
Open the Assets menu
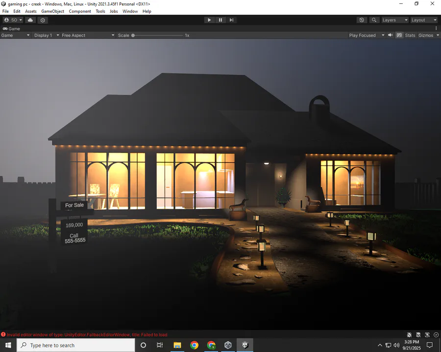click(31, 11)
